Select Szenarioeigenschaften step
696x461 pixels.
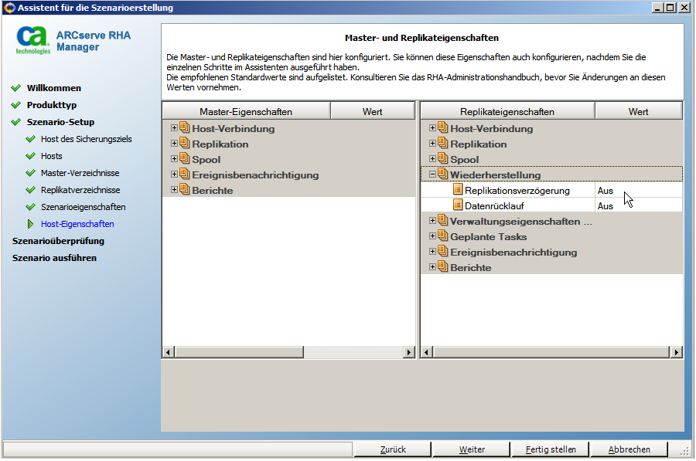(83, 207)
